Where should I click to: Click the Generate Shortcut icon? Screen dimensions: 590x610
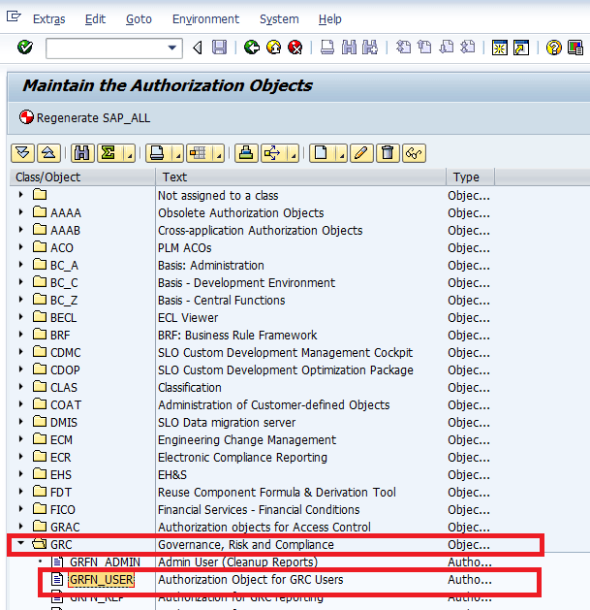point(521,48)
